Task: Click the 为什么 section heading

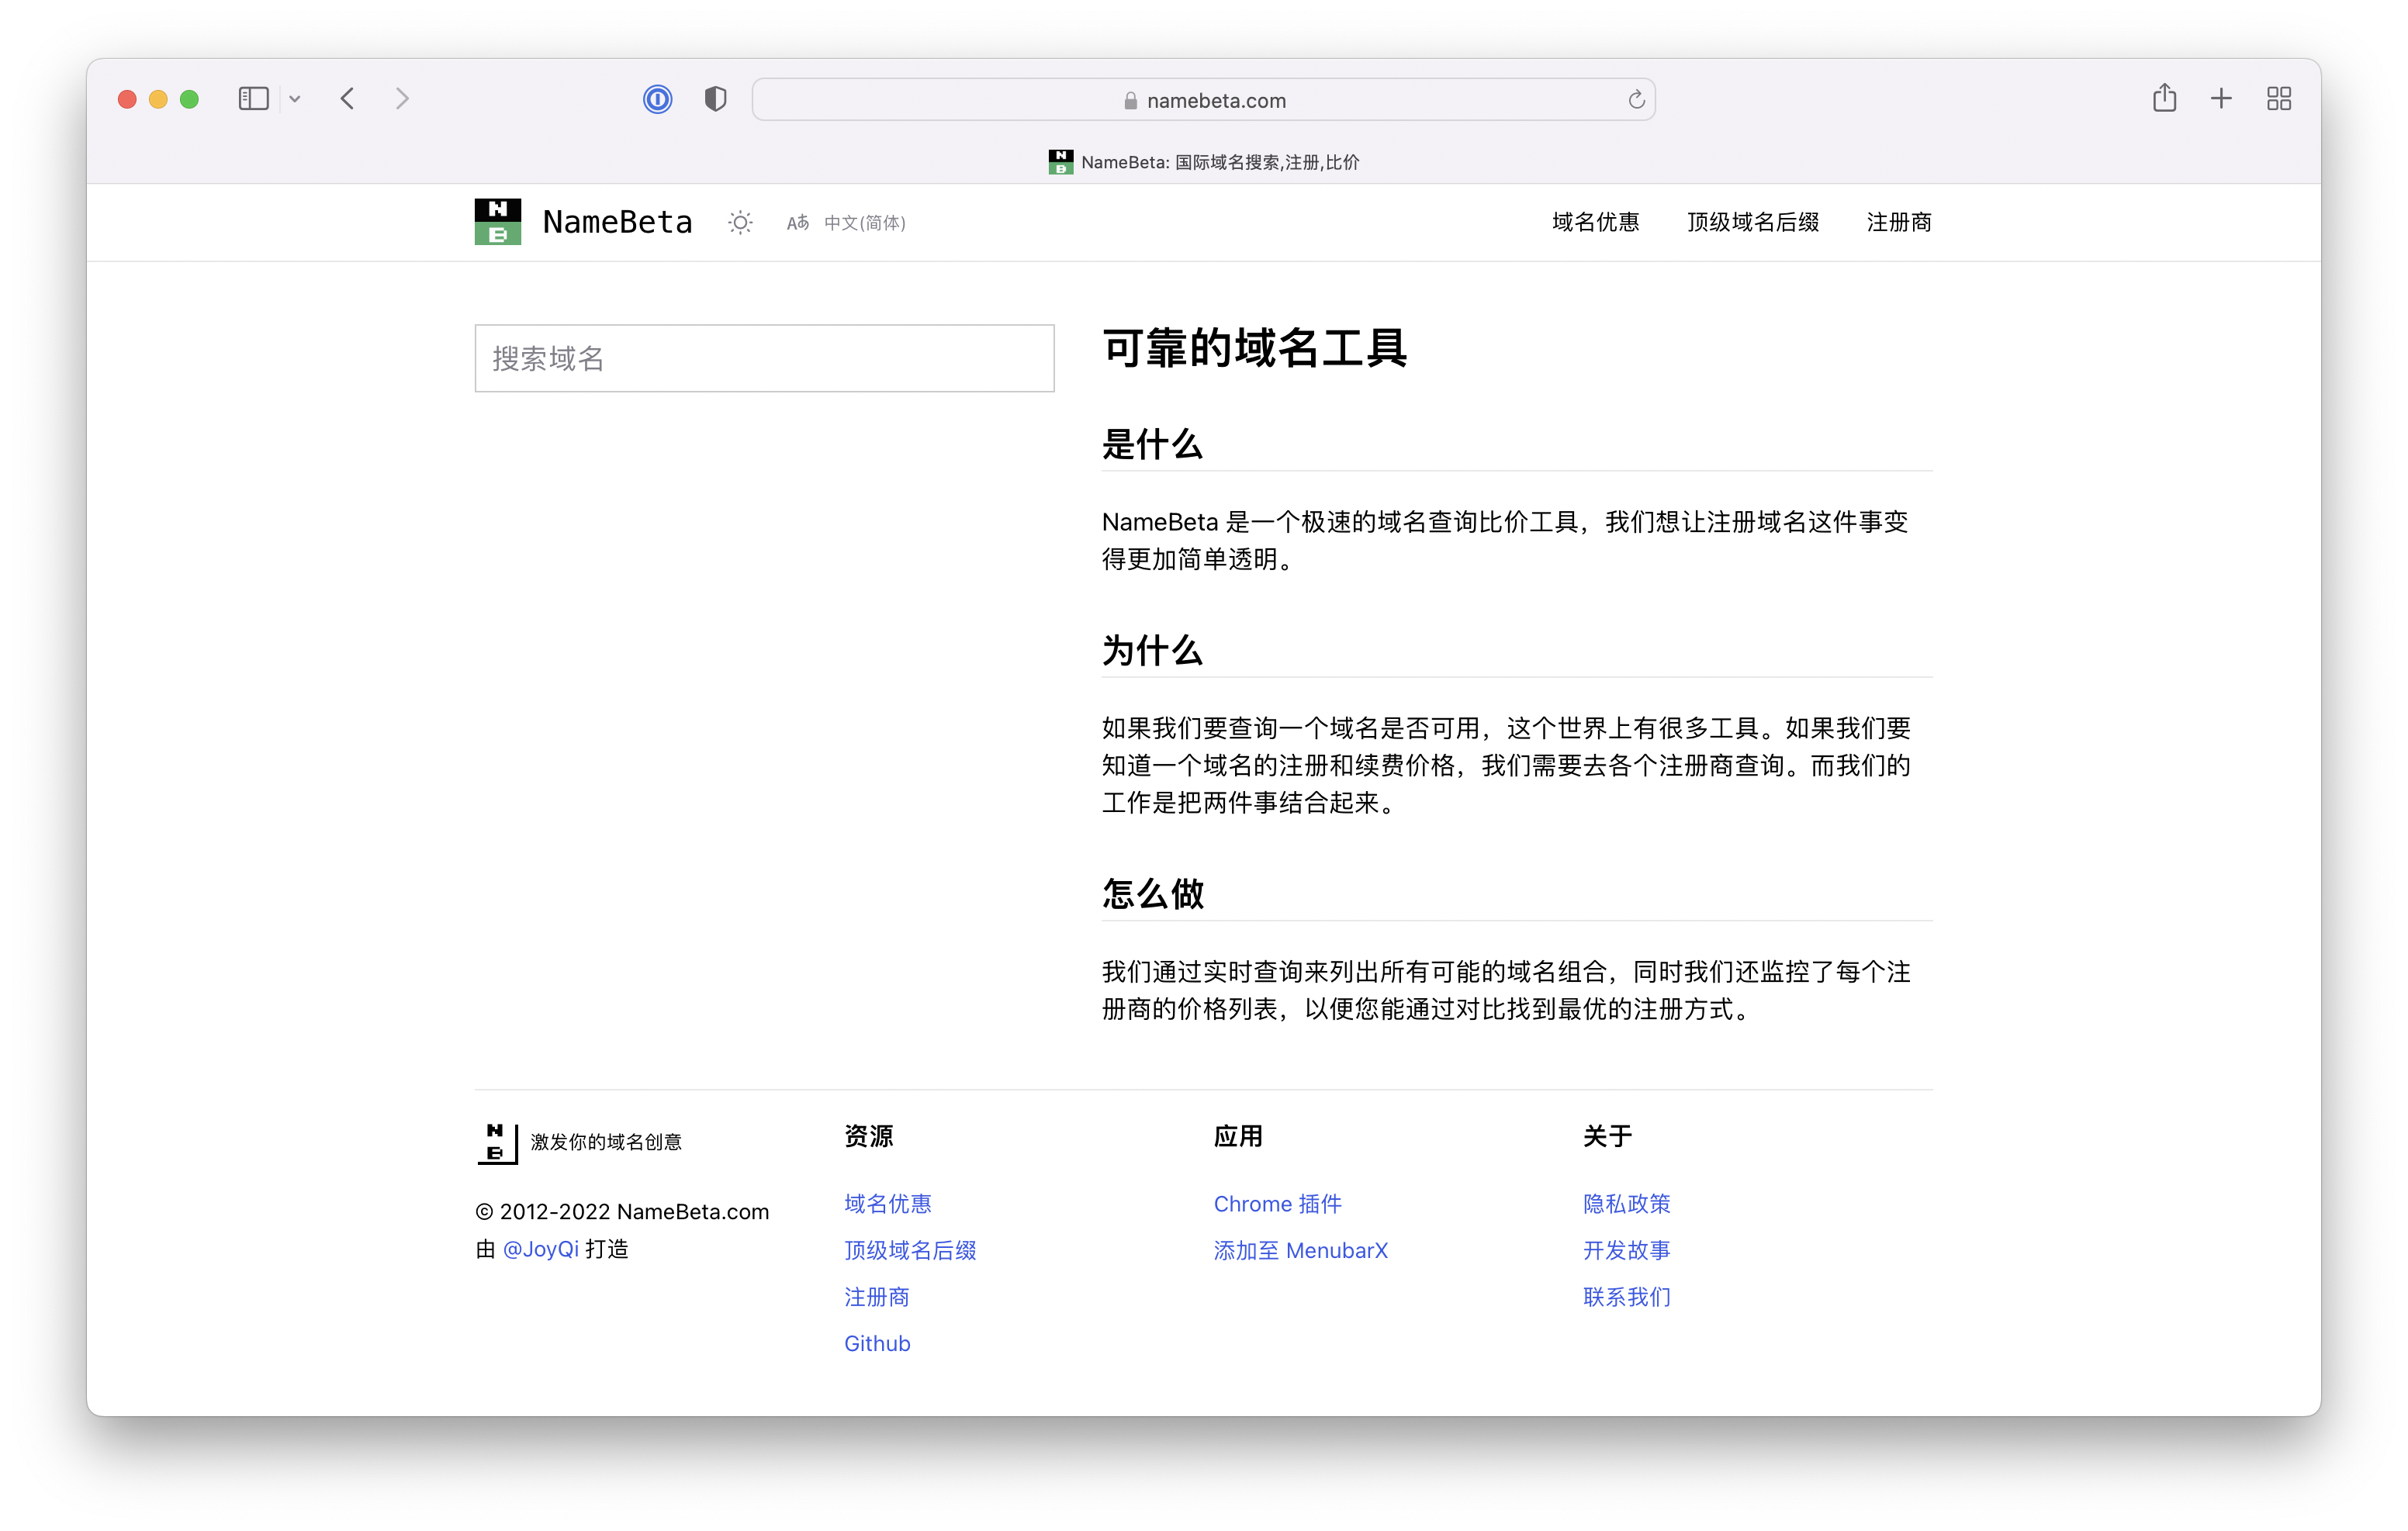Action: pos(1152,650)
